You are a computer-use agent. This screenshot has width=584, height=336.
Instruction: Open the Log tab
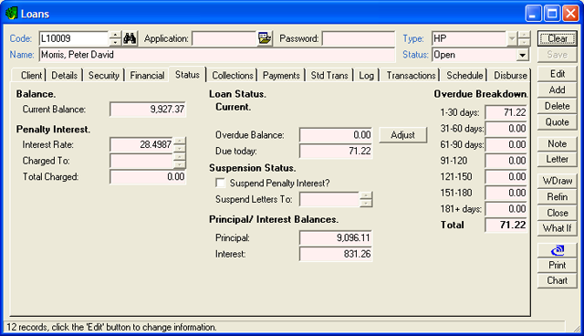point(366,75)
